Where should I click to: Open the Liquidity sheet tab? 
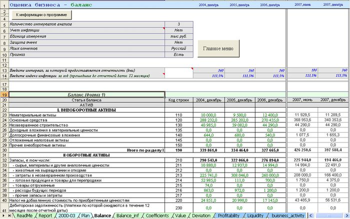tap(255, 215)
